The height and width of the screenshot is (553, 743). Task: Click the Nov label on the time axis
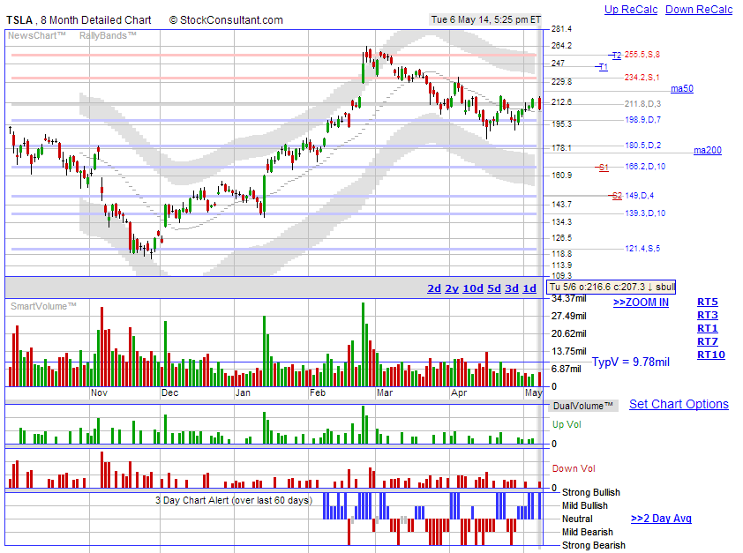coord(99,393)
